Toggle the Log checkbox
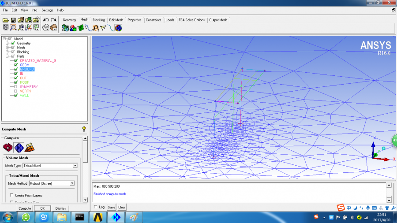The height and width of the screenshot is (223, 397). 96,207
